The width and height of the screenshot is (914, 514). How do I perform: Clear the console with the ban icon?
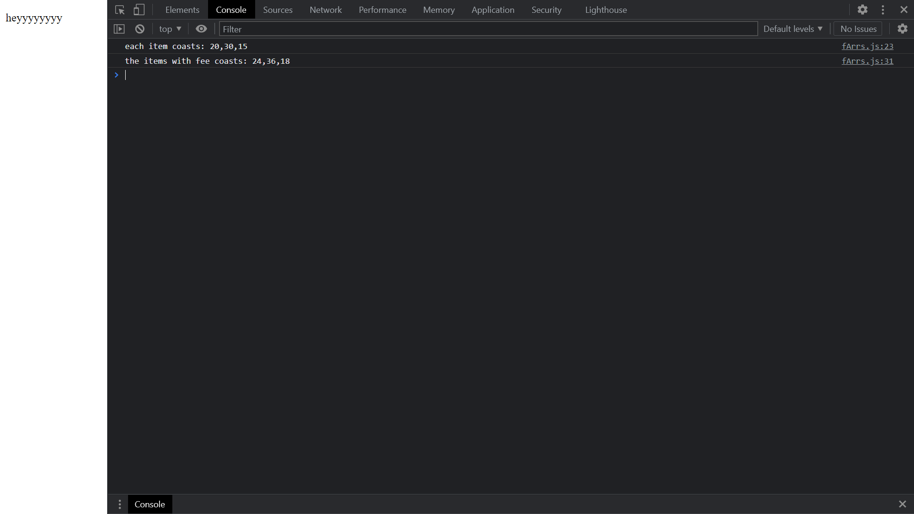click(139, 29)
